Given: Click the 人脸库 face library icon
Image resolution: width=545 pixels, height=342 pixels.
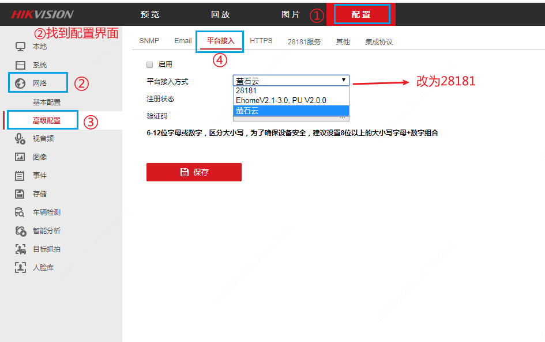Looking at the screenshot, I should point(21,267).
